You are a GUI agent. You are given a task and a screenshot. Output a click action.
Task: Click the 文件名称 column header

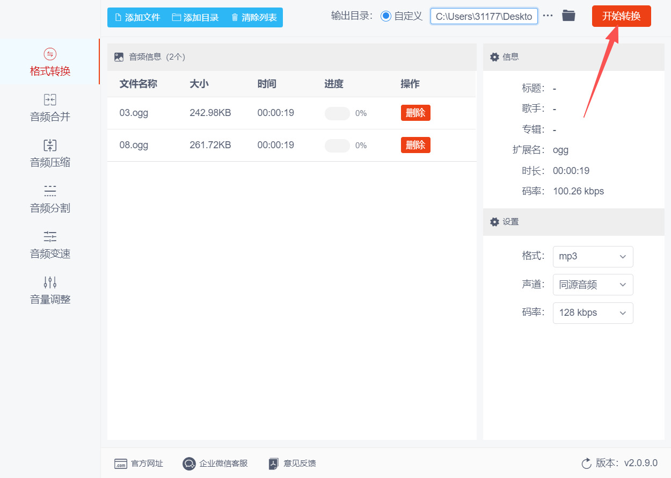[x=138, y=84]
